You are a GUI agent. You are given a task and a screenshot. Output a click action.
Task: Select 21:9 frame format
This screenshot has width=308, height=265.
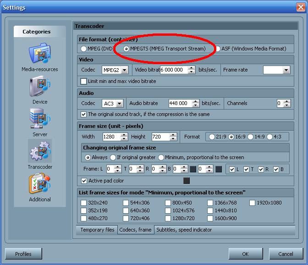(212, 137)
